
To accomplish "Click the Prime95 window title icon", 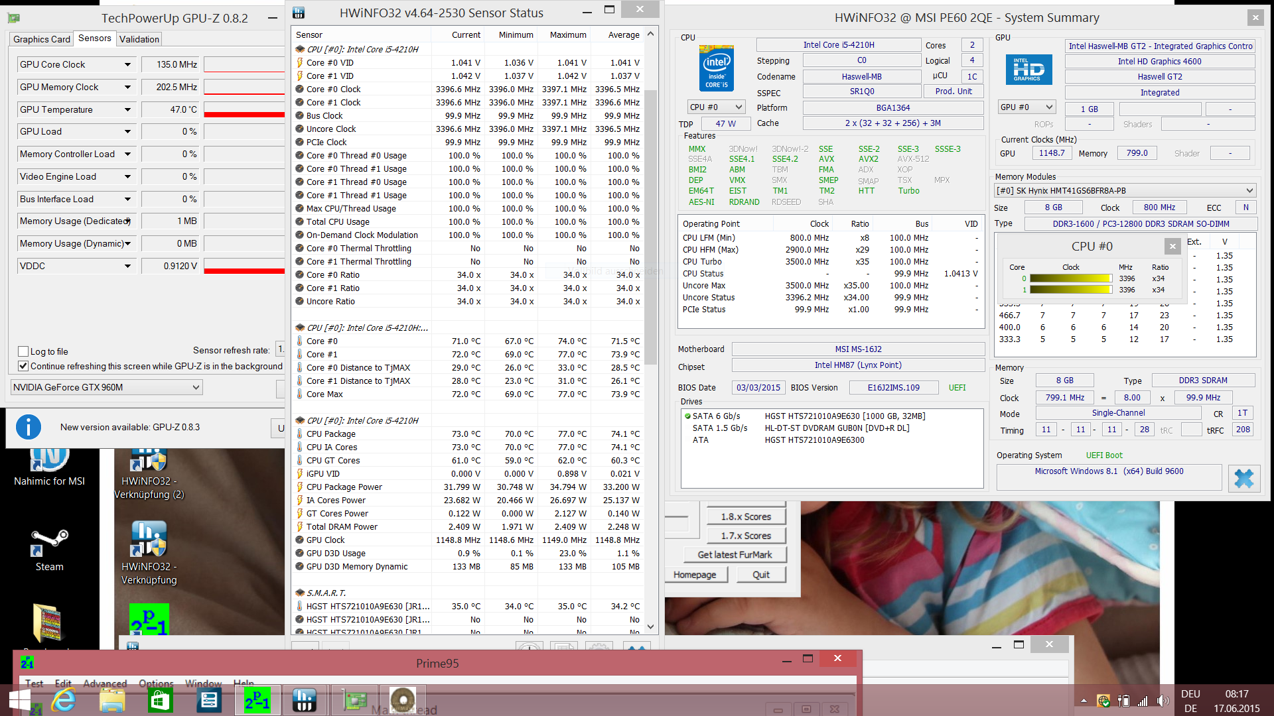I will (27, 663).
